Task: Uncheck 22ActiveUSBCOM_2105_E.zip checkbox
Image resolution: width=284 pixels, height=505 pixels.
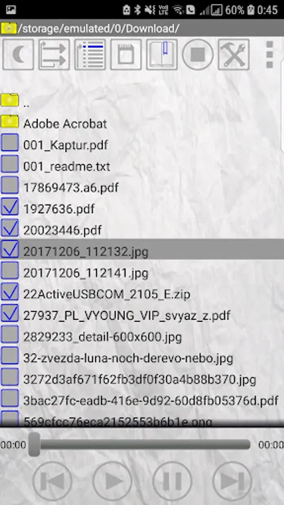Action: coord(10,292)
